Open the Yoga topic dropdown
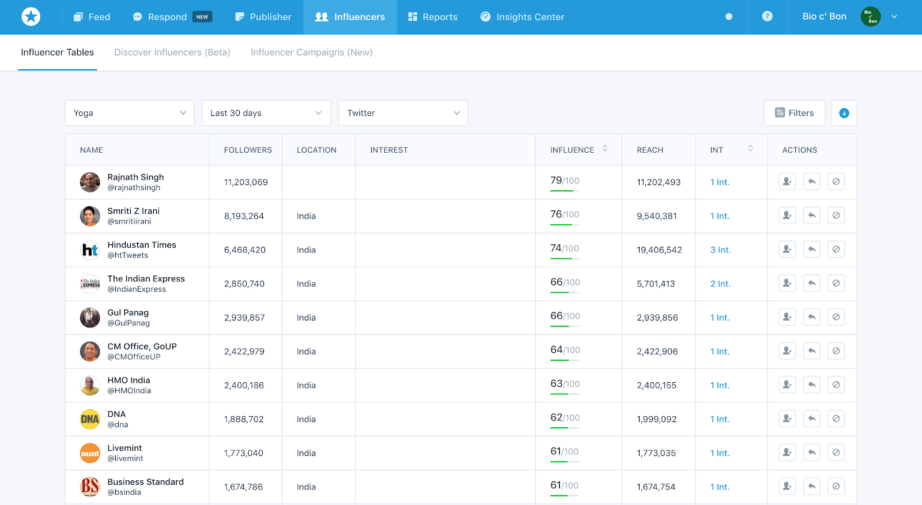The height and width of the screenshot is (505, 922). 130,113
